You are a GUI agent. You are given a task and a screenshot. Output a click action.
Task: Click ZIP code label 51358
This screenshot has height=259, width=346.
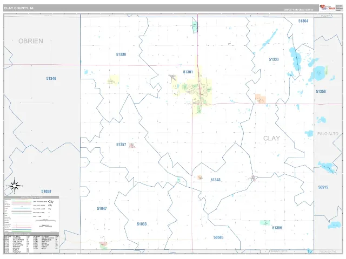pos(321,91)
